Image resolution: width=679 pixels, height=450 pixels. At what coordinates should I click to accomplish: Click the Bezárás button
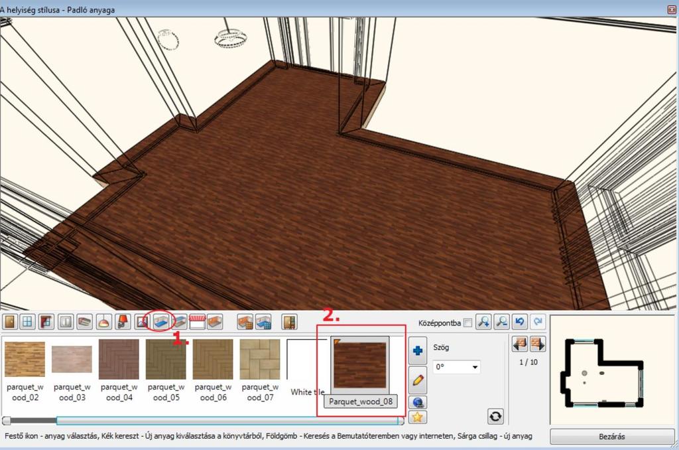612,437
